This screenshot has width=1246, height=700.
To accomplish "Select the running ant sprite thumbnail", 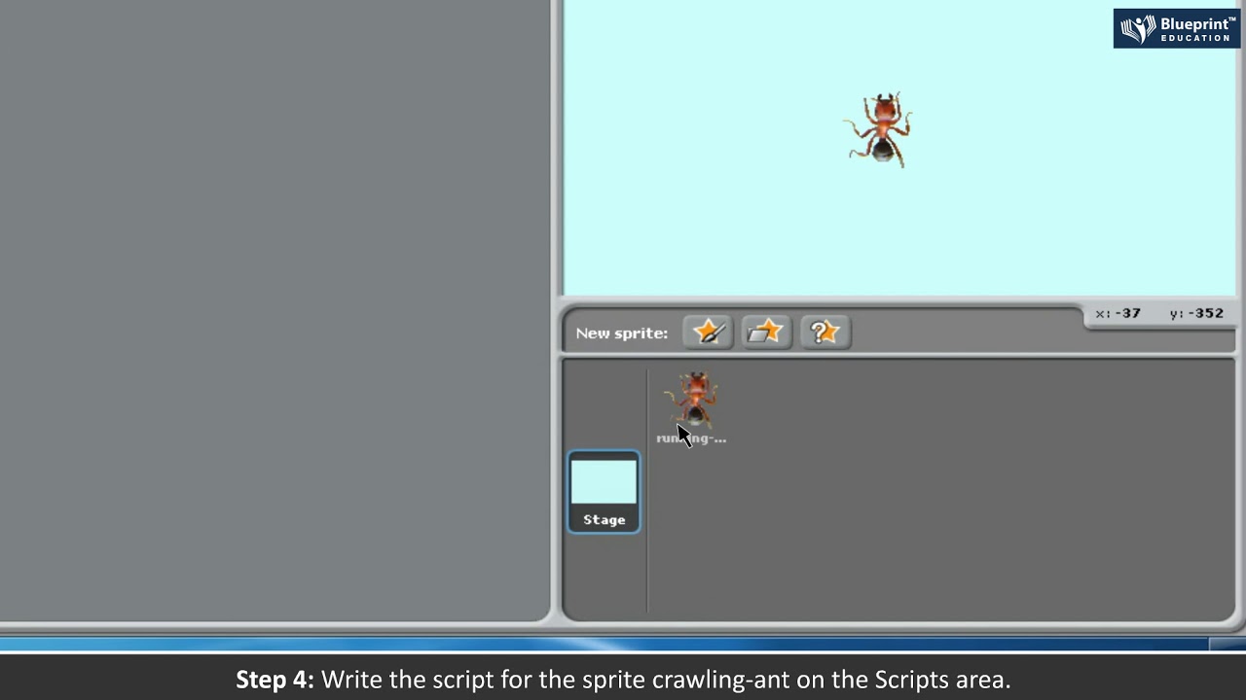I will [692, 407].
